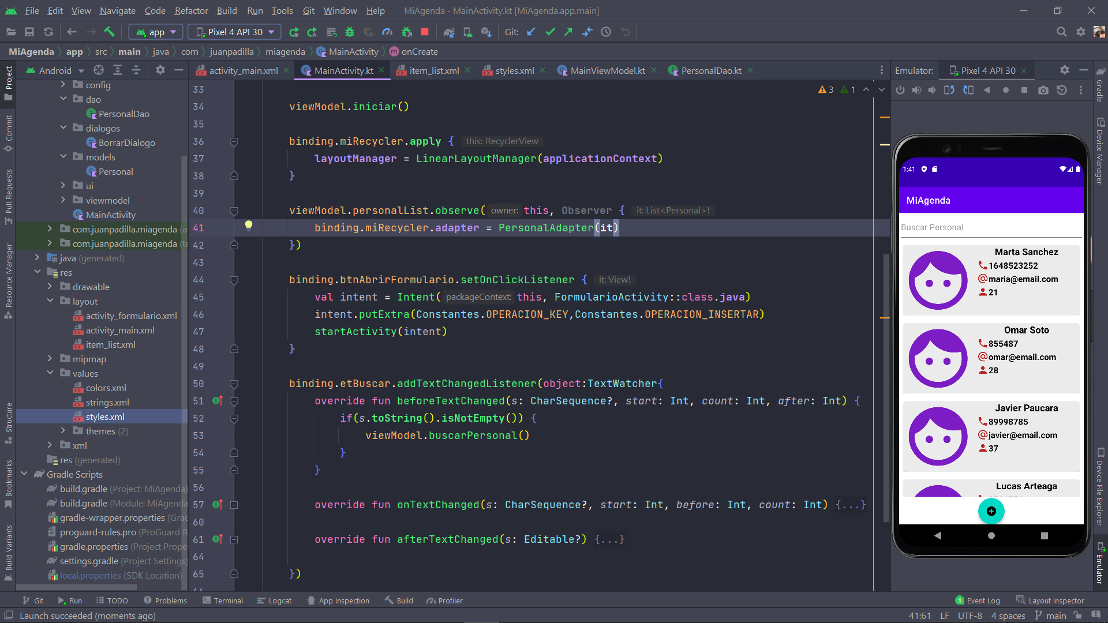
Task: Run the app with the green Run arrow
Action: 294,32
